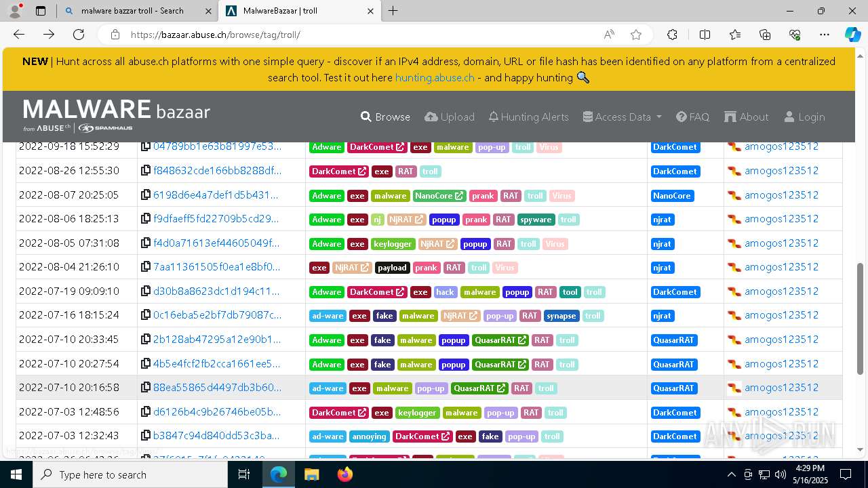
Task: Open Settings and more ellipsis
Action: pyautogui.click(x=825, y=35)
